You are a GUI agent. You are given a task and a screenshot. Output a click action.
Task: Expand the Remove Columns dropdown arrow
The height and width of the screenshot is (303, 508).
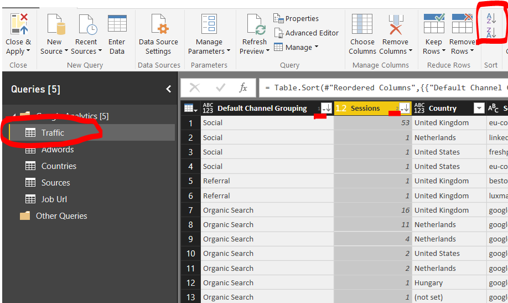(x=411, y=51)
